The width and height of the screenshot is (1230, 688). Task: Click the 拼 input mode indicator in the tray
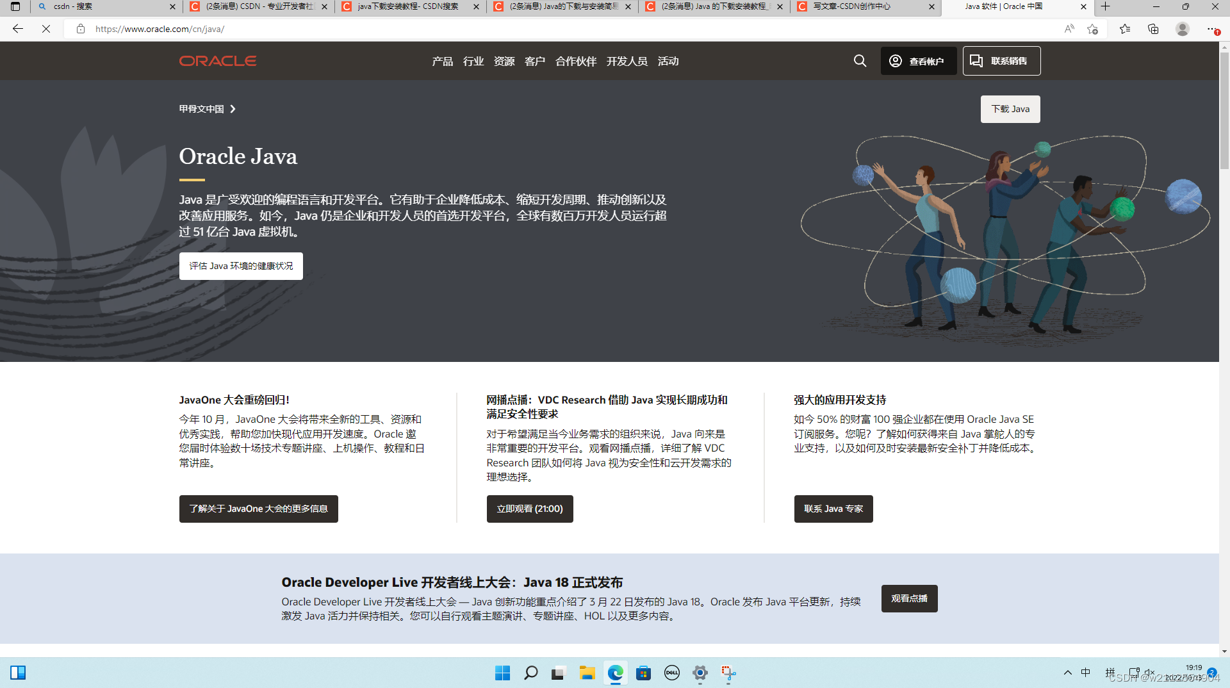coord(1110,673)
